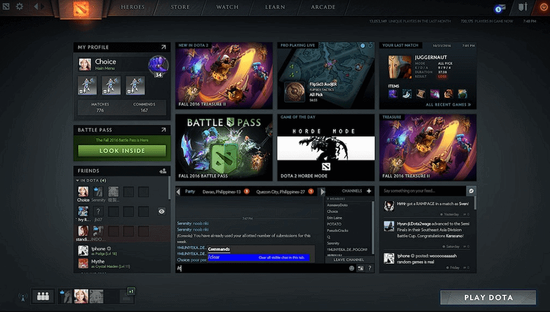Viewport: 550px width, 312px height.
Task: Click the PLAY DOTA button
Action: [x=488, y=298]
